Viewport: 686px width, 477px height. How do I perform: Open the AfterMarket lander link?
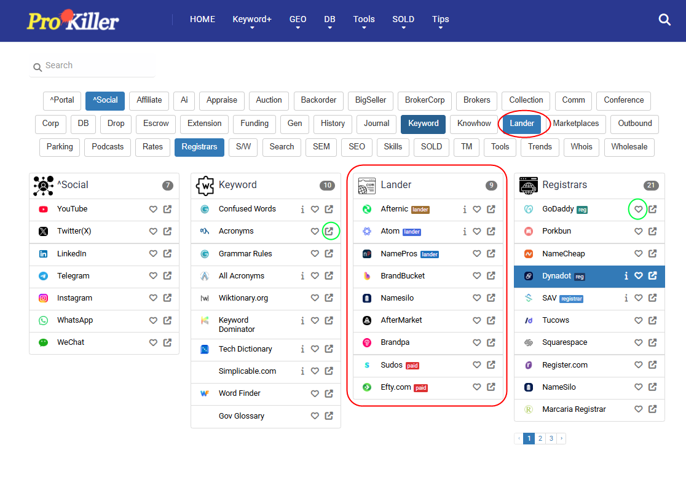[x=401, y=320]
